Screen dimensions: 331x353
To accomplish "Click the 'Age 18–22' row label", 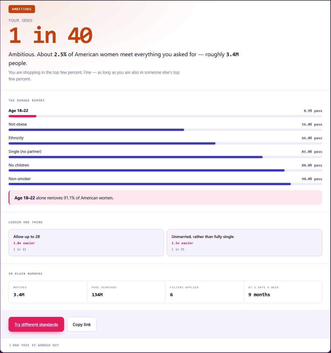I will (18, 110).
